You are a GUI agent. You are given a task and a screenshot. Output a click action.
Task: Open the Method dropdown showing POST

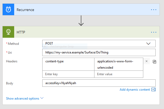99,43
